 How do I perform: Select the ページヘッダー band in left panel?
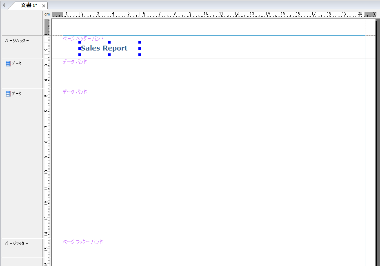click(x=17, y=40)
